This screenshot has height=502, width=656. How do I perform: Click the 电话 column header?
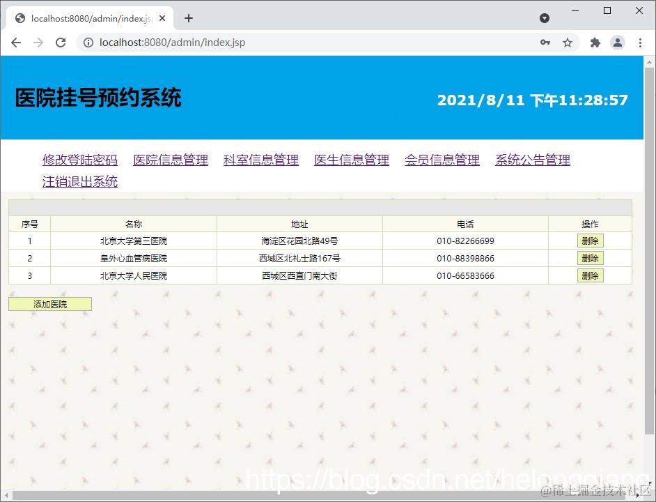[465, 225]
